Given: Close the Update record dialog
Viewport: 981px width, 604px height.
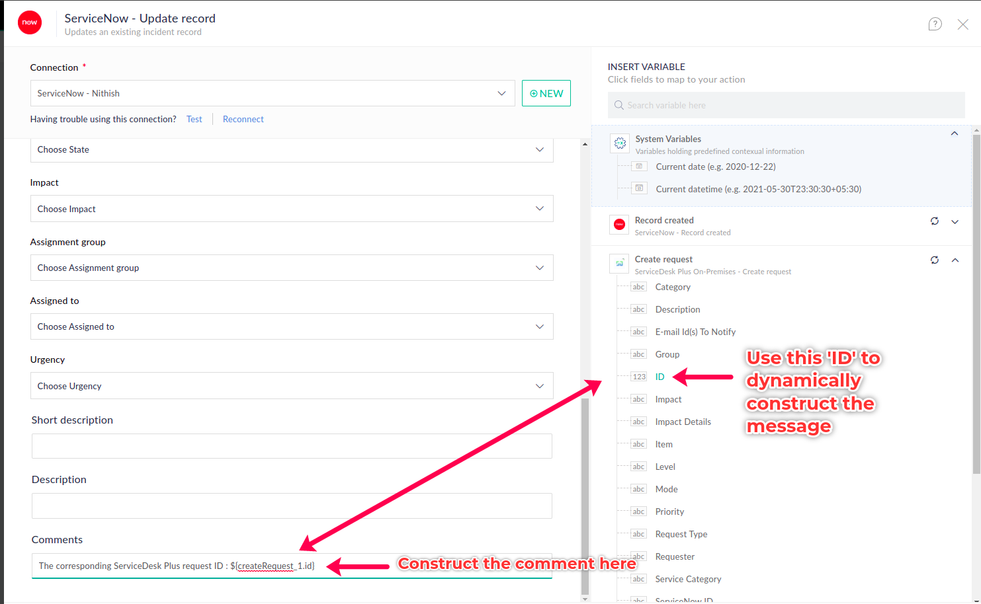Looking at the screenshot, I should pos(963,24).
